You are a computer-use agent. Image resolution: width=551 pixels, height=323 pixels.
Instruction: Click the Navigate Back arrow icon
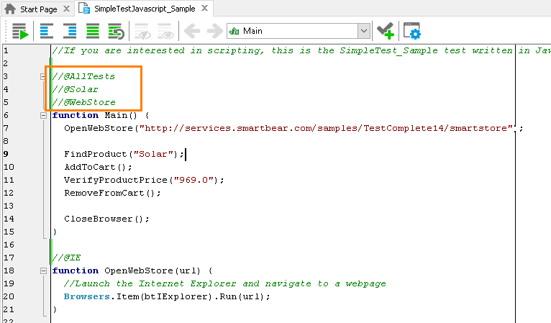192,31
